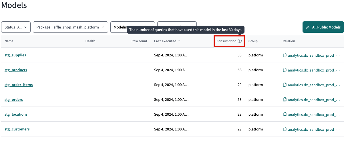Open the Status All dropdown
350x143 pixels.
coord(16,27)
